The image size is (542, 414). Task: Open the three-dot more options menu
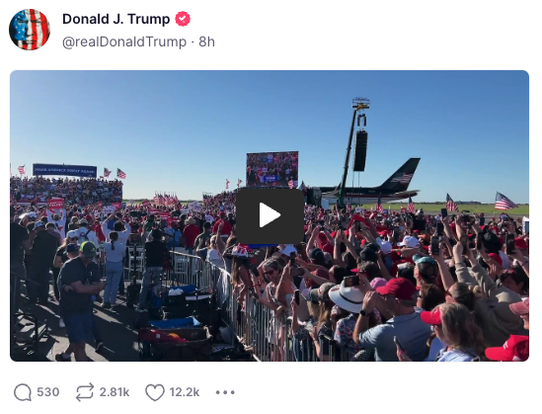[225, 392]
